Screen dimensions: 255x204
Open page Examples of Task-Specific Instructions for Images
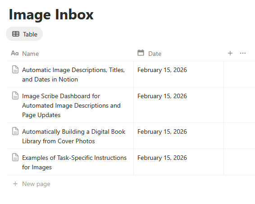coord(74,163)
